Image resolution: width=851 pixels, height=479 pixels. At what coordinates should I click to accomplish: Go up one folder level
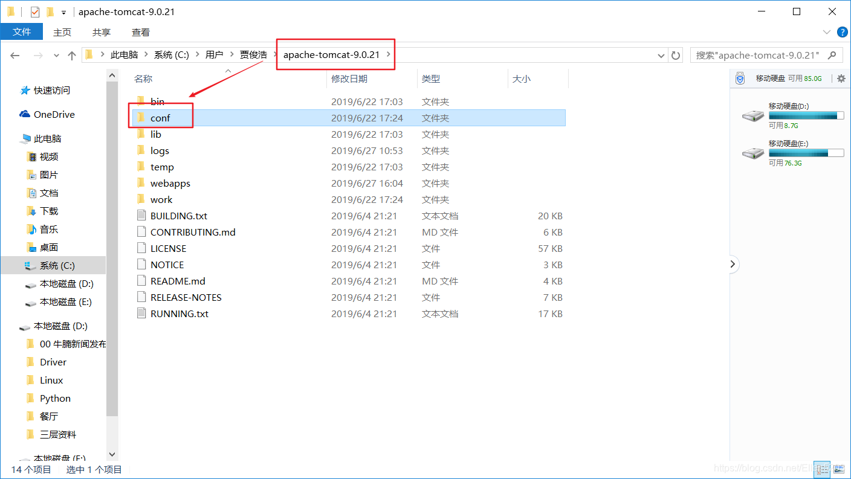pos(72,55)
